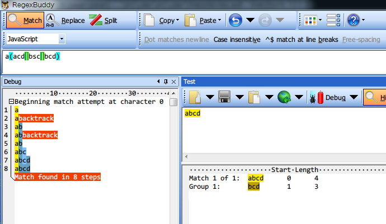
Task: Toggle Case insensitive option
Action: point(237,40)
